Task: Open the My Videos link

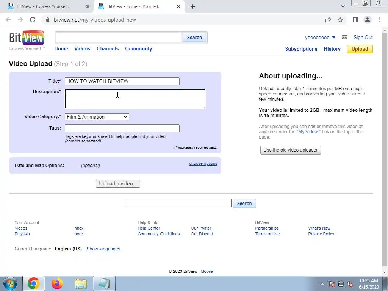Action: [x=308, y=131]
